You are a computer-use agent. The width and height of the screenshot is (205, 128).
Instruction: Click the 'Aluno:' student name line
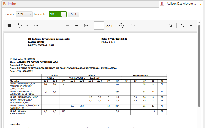point(34,62)
